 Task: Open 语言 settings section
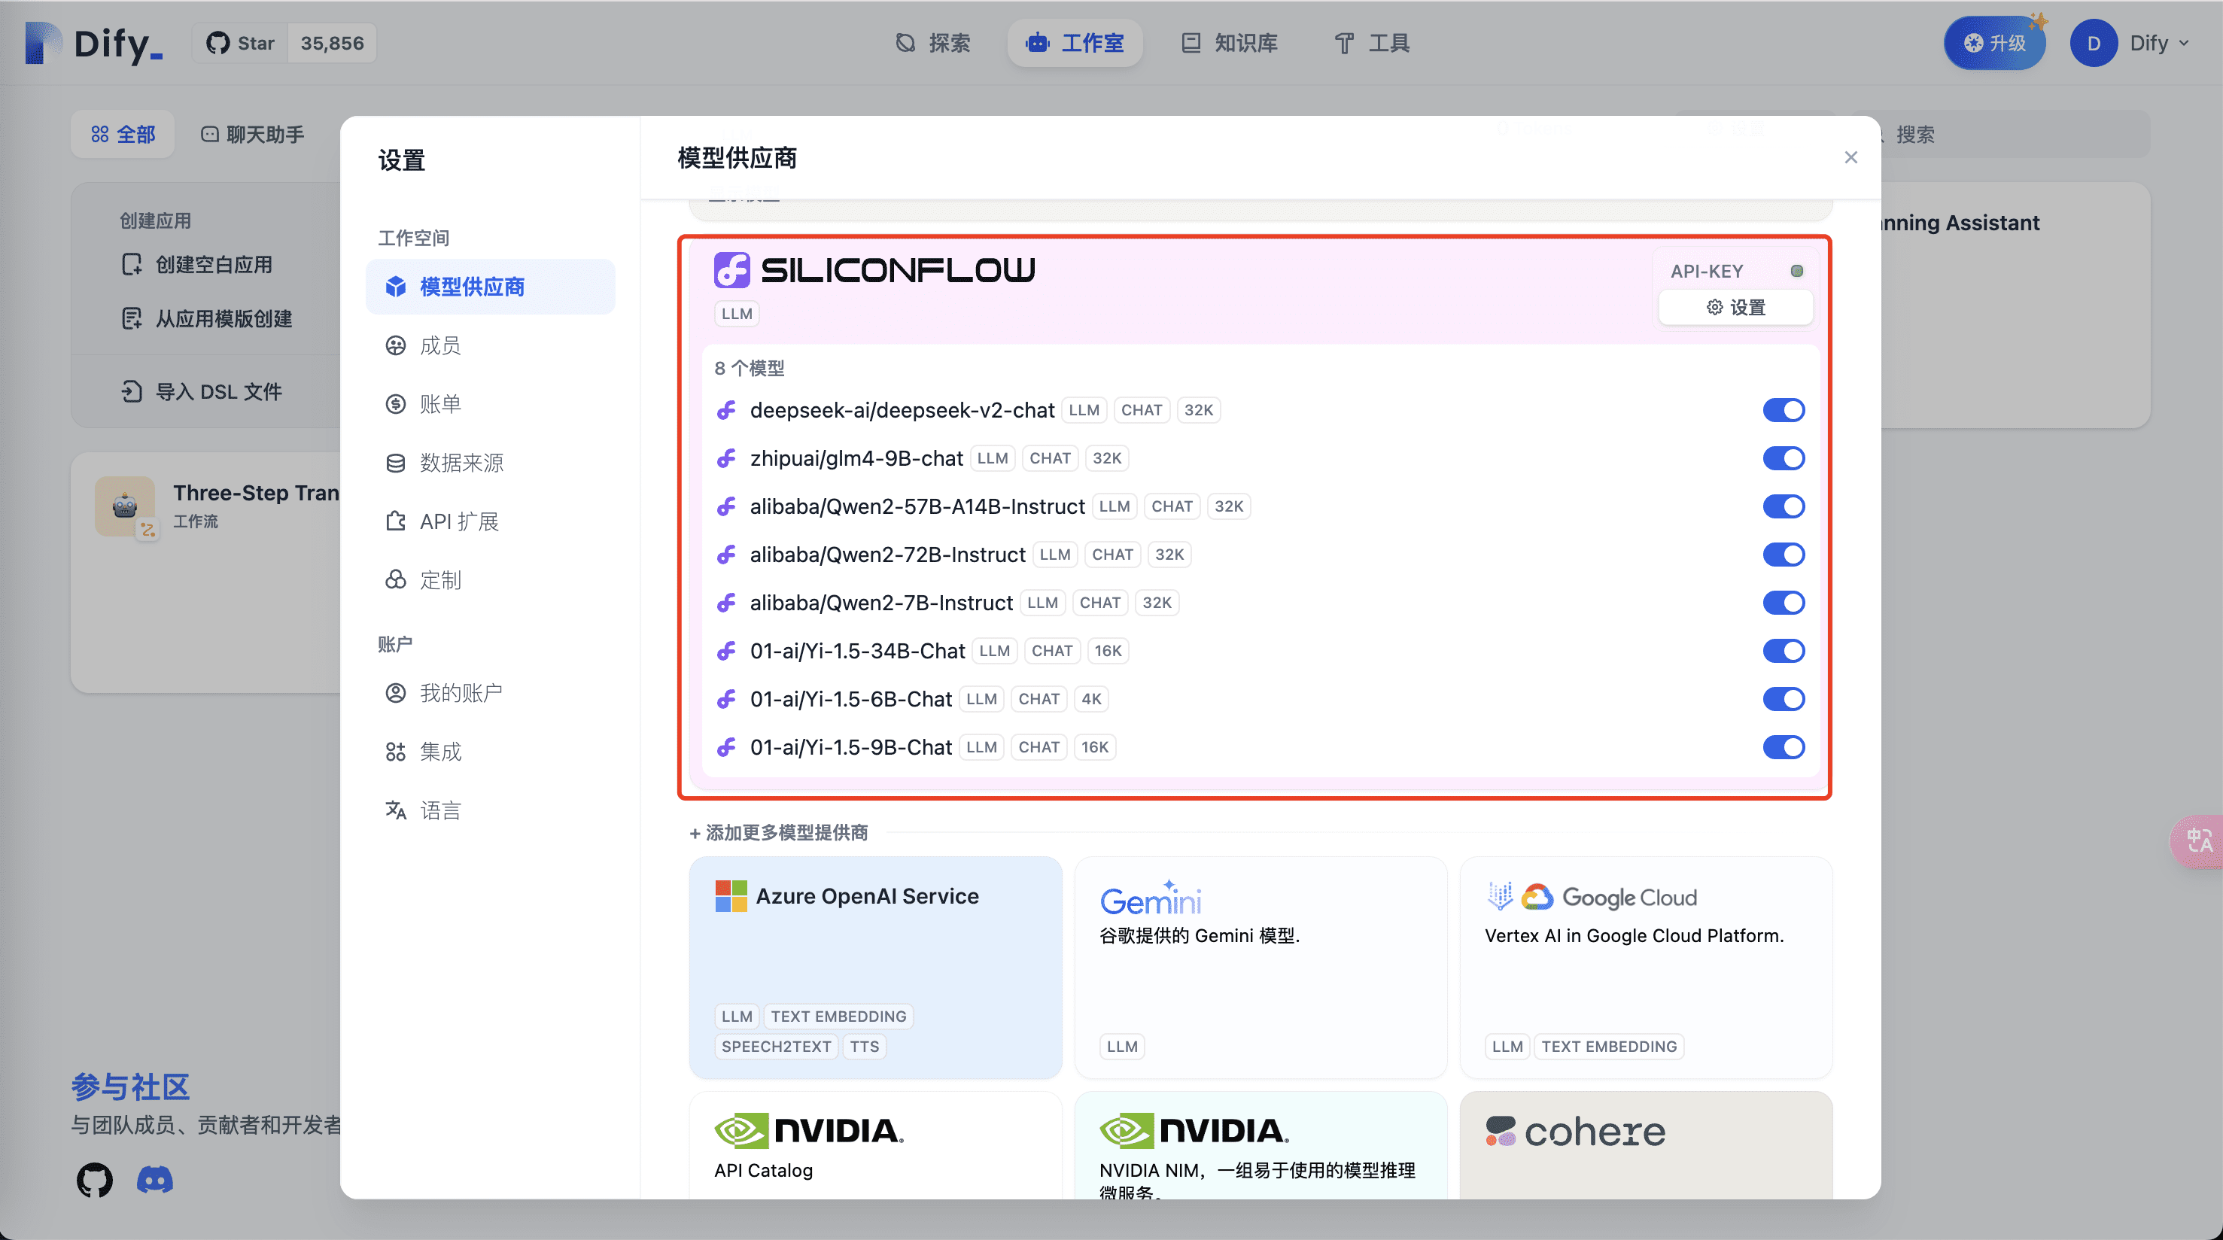490,810
